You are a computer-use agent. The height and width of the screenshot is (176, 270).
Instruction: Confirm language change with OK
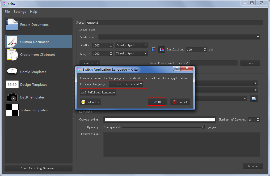[x=157, y=102]
